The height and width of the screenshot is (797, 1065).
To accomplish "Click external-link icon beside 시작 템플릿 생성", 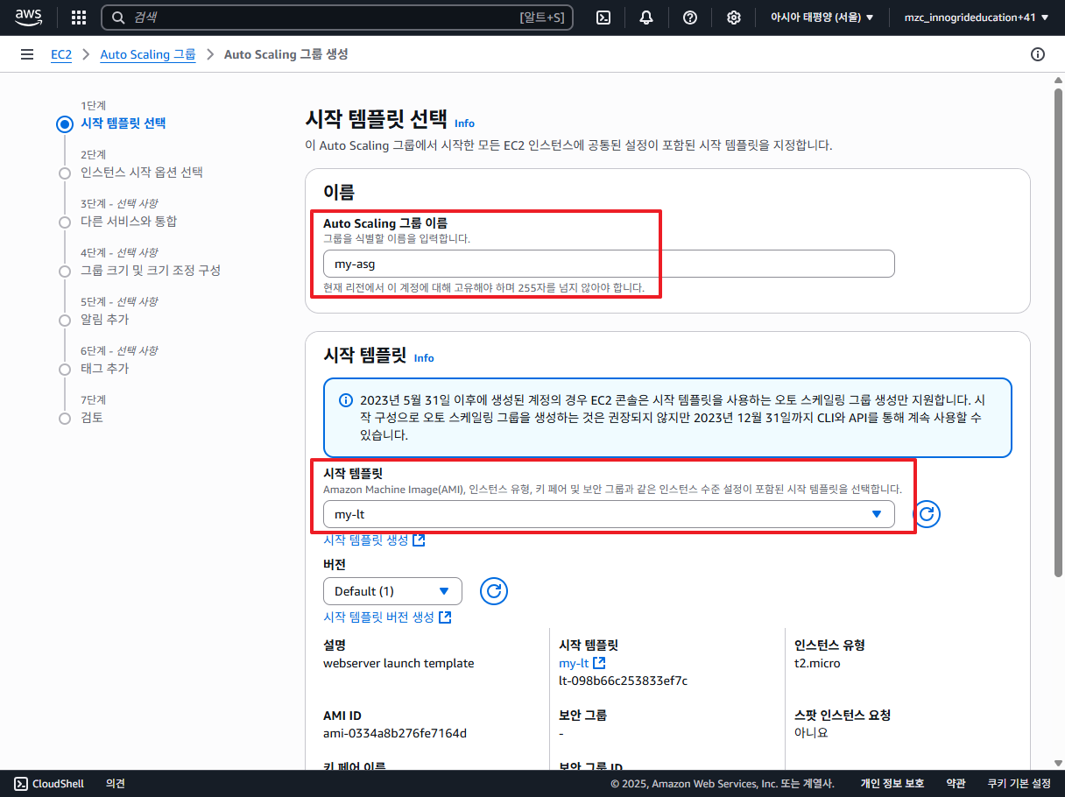I will (x=419, y=540).
